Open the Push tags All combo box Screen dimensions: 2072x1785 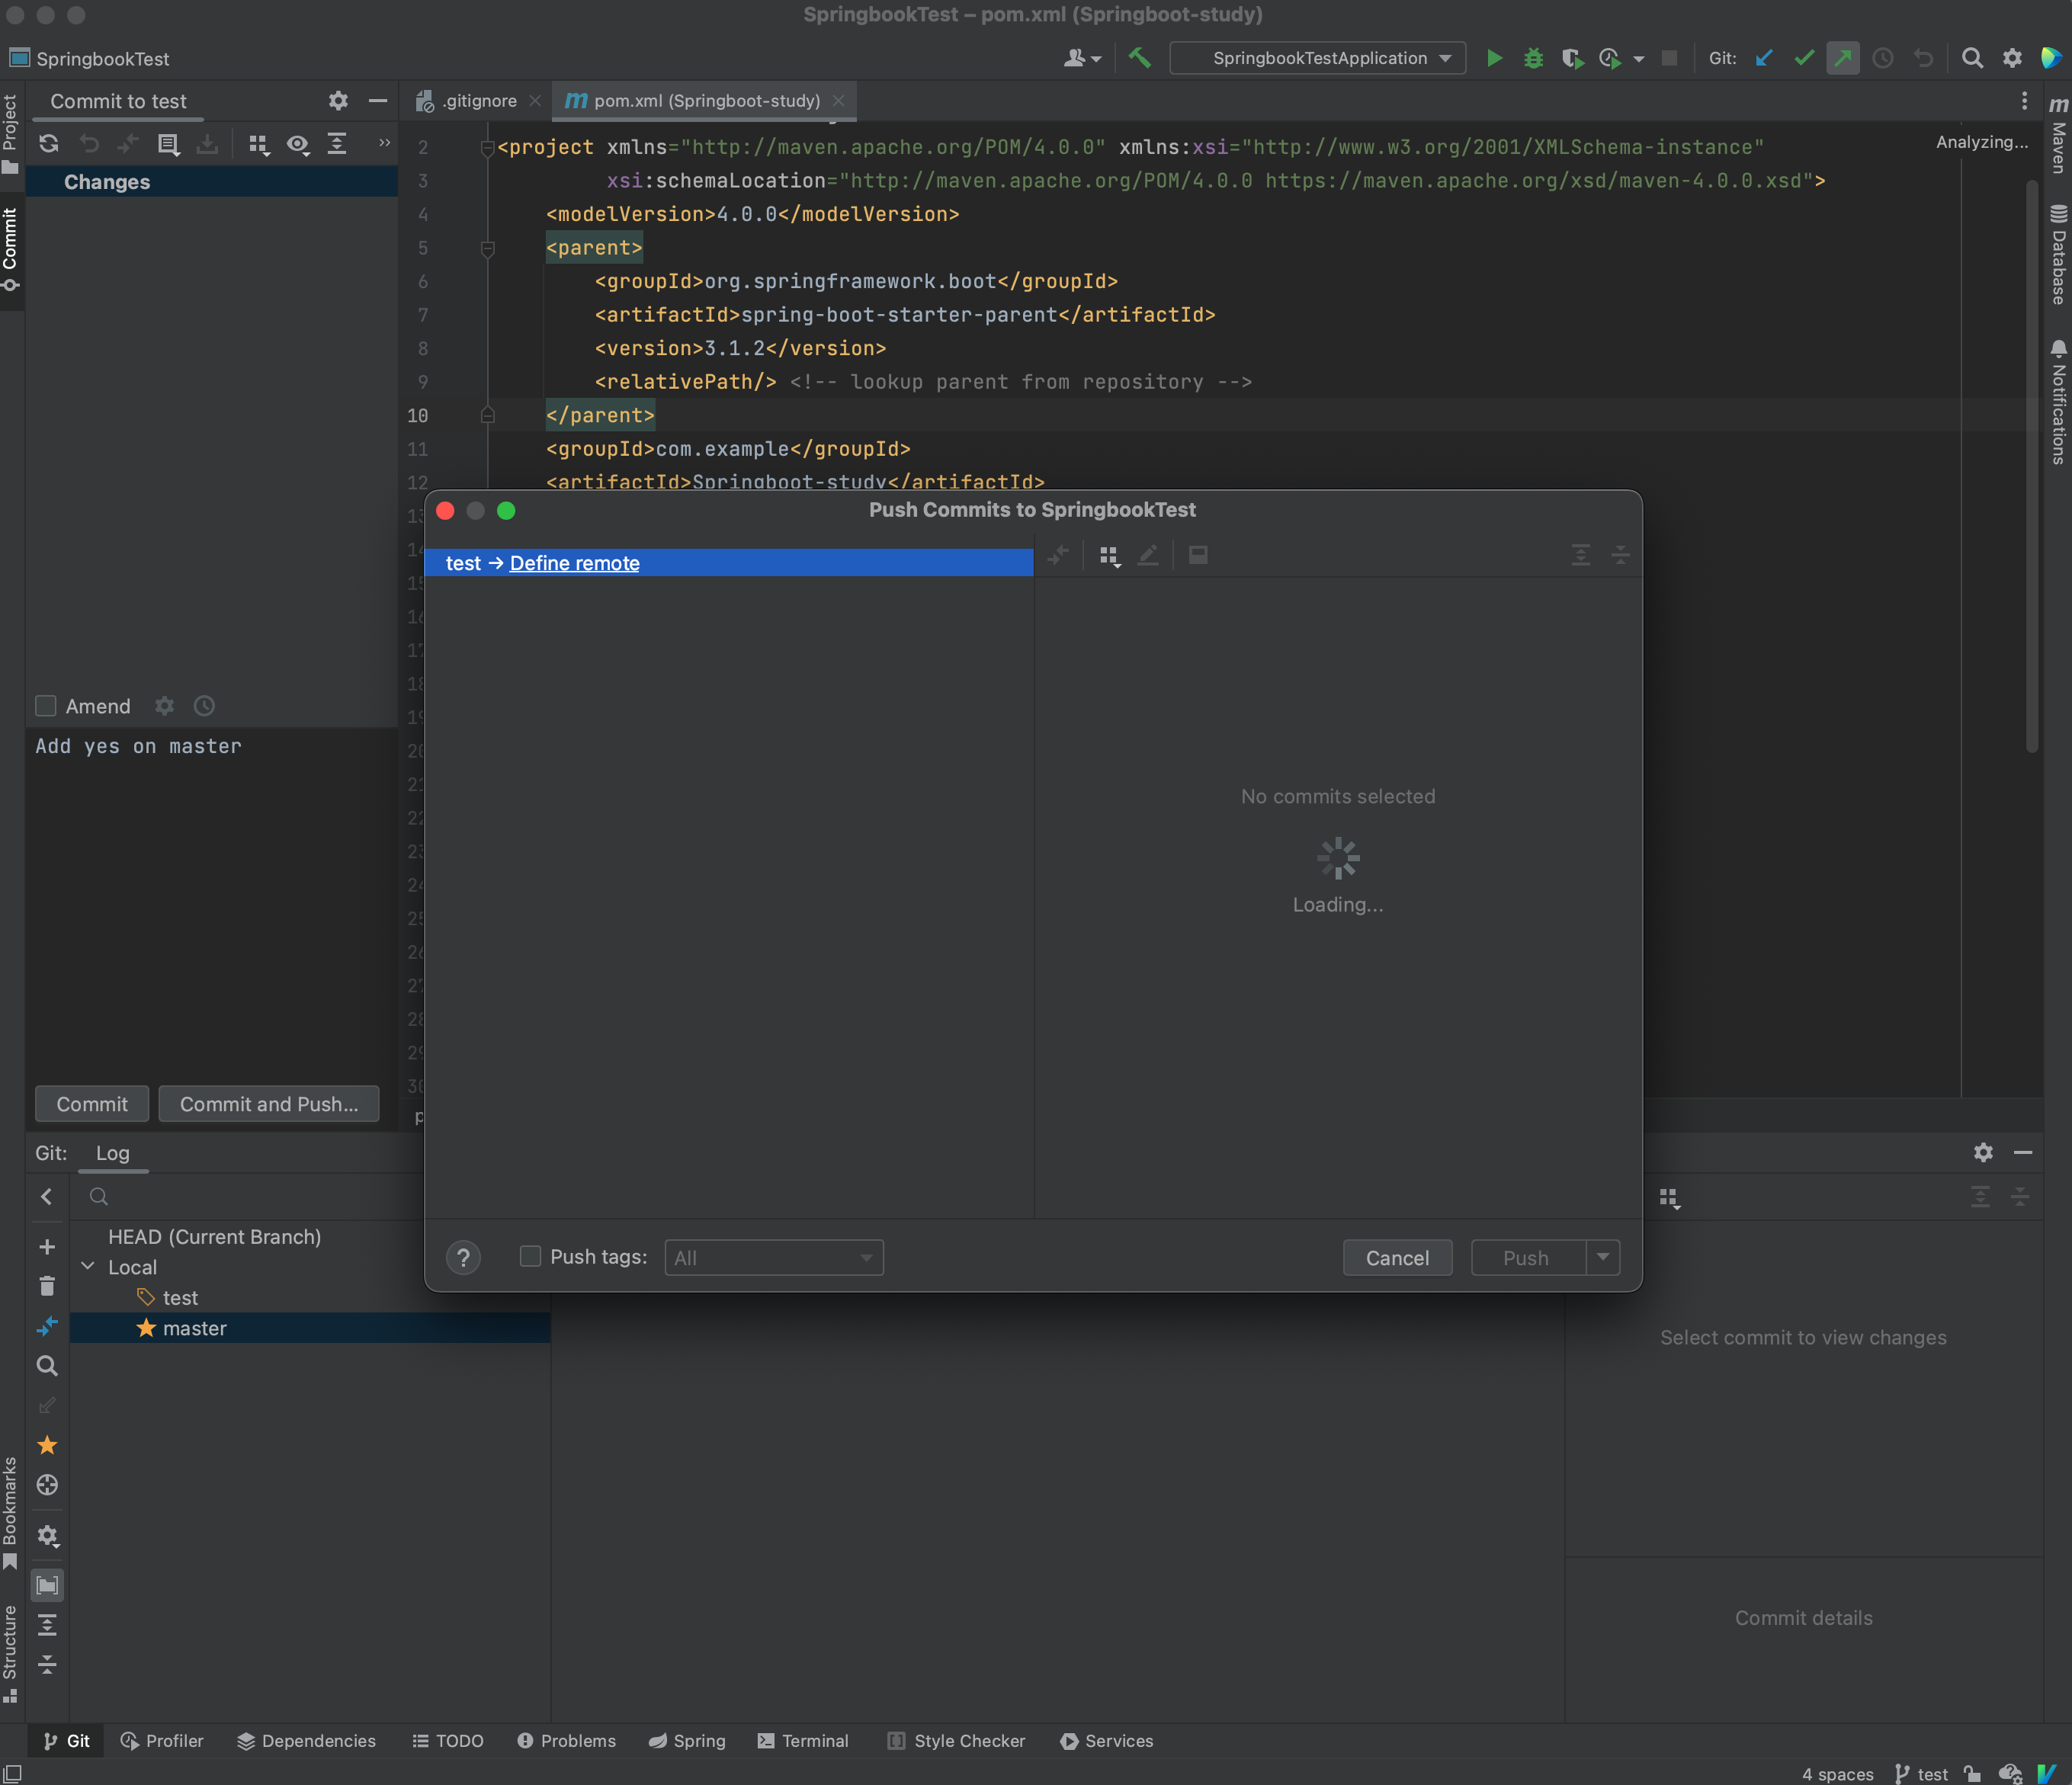click(774, 1257)
